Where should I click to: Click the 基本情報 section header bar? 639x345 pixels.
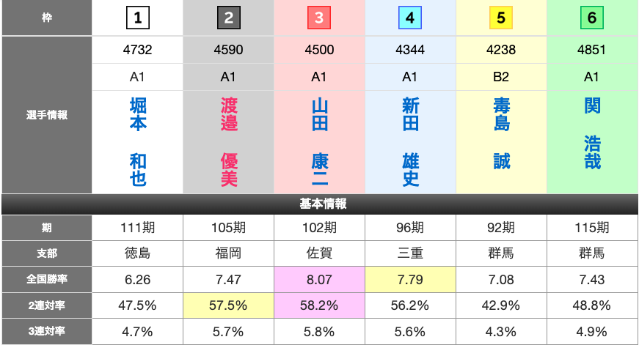(319, 204)
